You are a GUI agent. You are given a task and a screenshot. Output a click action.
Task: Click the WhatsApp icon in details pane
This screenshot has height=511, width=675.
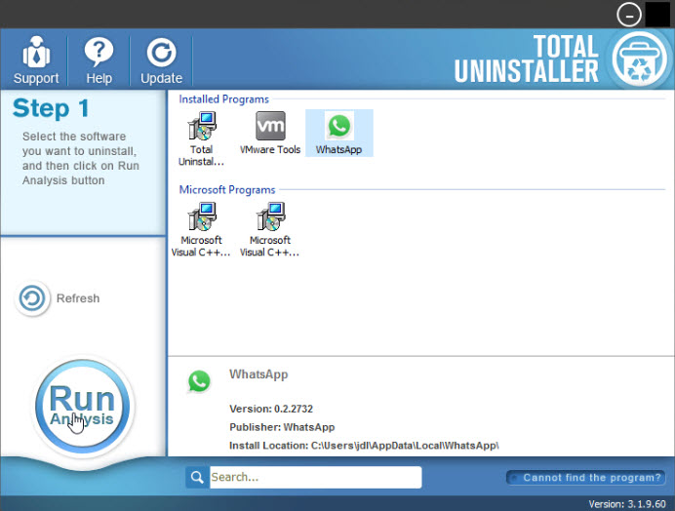199,381
